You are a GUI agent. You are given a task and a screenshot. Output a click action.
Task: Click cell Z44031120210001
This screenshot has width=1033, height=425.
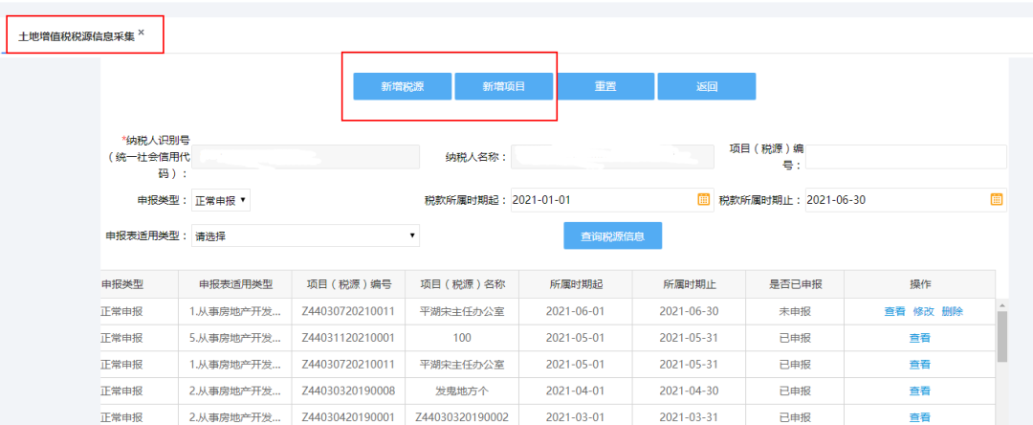[x=348, y=338]
